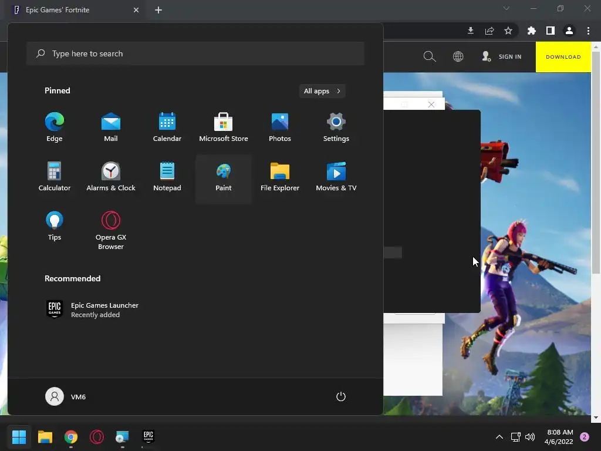
Task: Open recommended Epic Games Launcher
Action: point(92,309)
